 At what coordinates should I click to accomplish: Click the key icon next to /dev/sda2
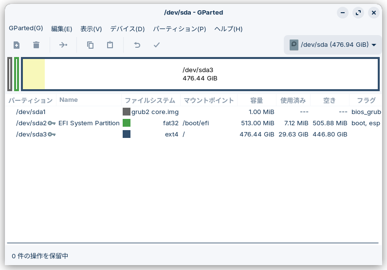pos(52,123)
